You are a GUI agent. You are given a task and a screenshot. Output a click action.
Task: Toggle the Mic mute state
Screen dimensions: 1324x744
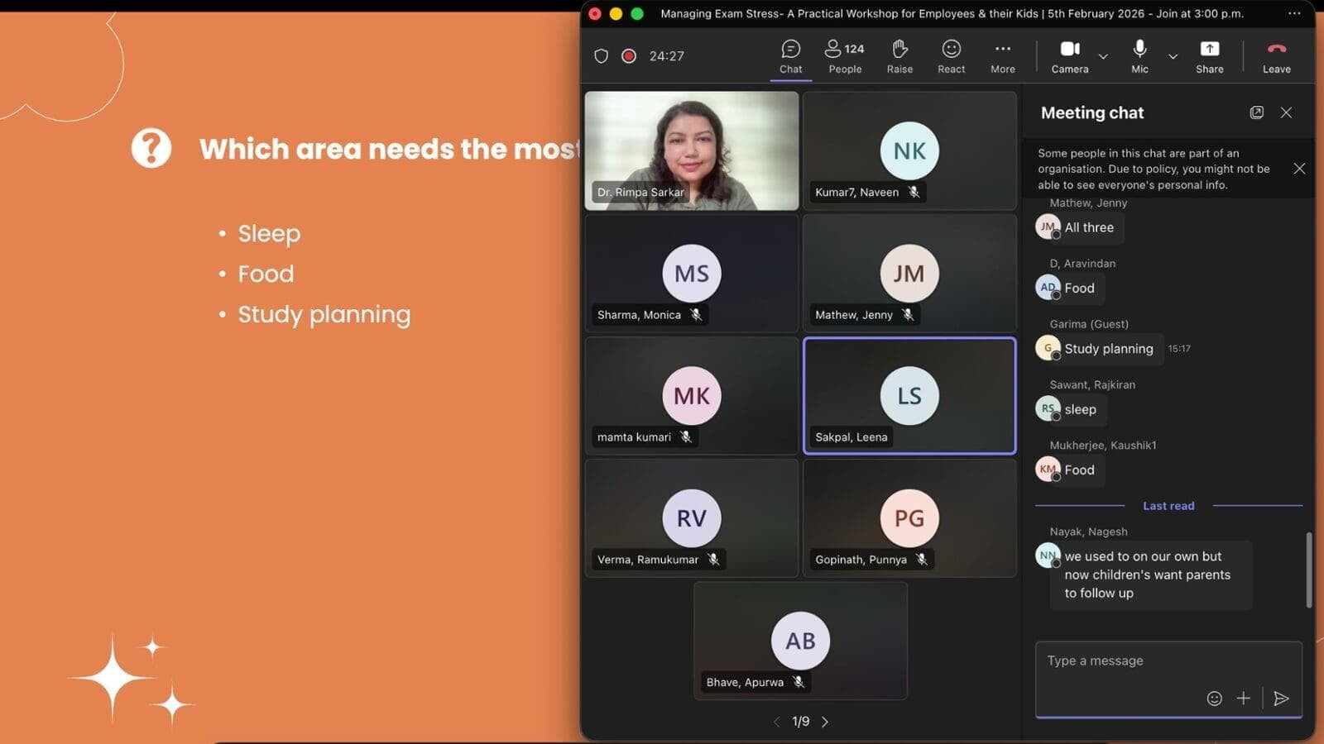point(1139,57)
